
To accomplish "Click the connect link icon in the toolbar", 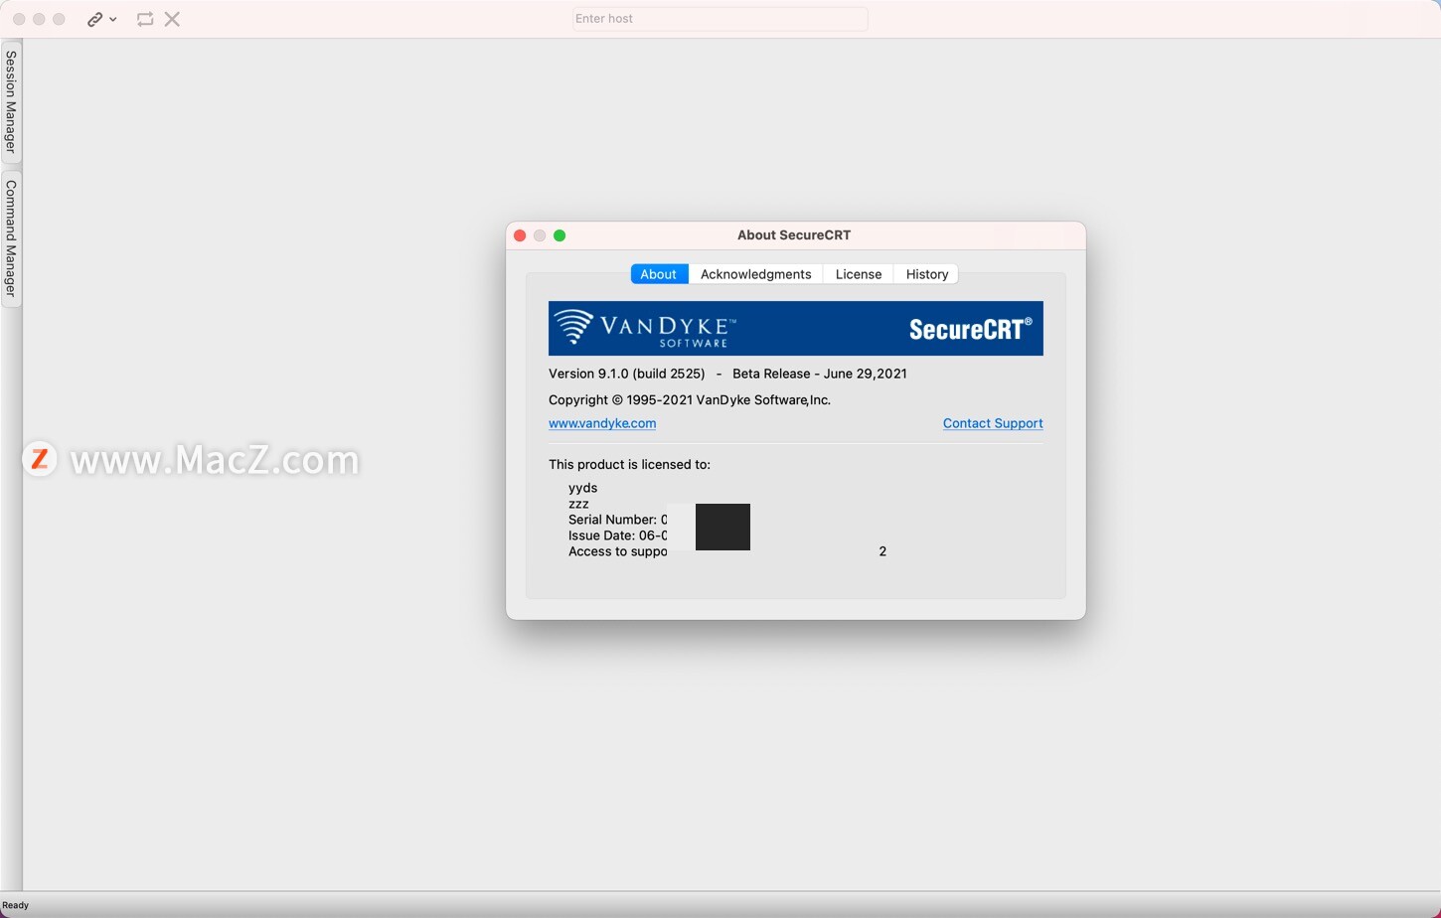I will (94, 19).
